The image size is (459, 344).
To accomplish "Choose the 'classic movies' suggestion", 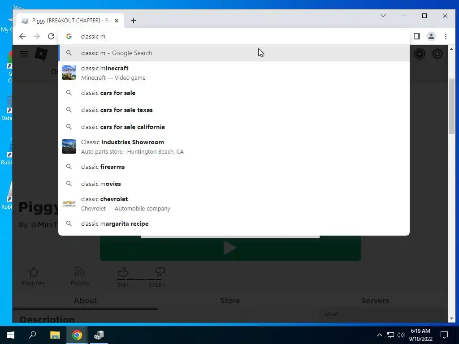I will pos(234,184).
